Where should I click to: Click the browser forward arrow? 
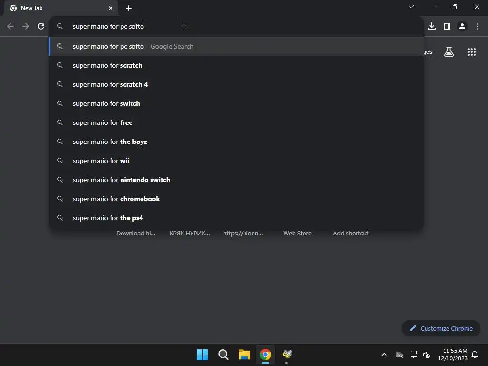click(x=26, y=27)
